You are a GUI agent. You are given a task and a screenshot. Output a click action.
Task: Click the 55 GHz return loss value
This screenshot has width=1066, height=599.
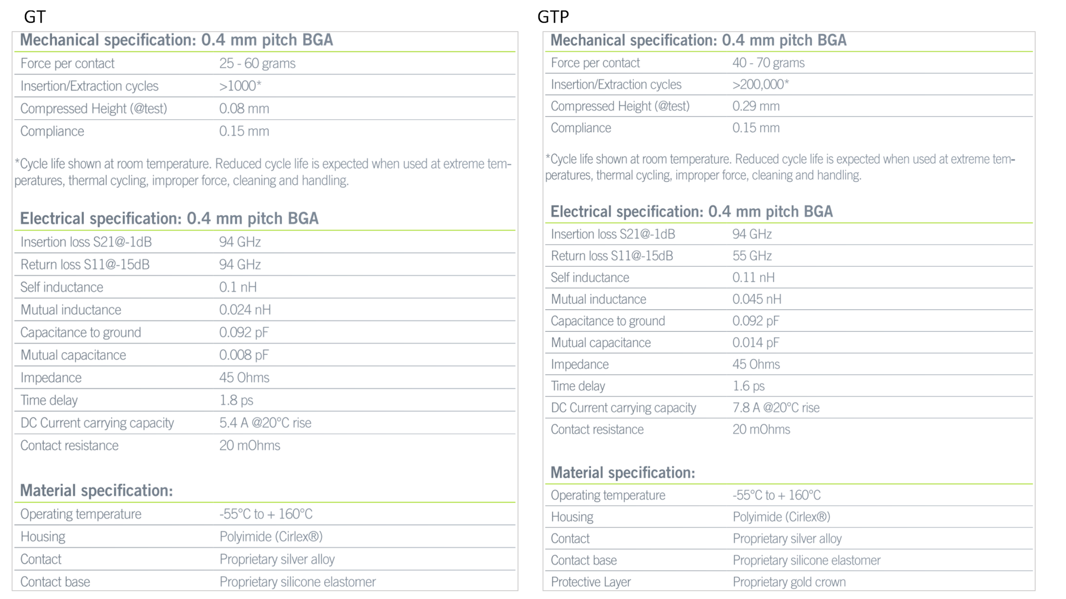pos(752,256)
